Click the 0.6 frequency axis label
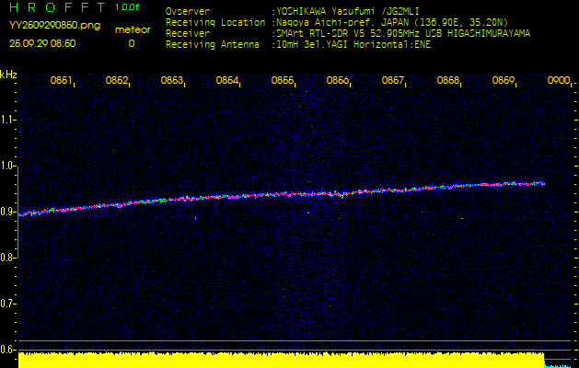Image resolution: width=579 pixels, height=368 pixels. (8, 350)
